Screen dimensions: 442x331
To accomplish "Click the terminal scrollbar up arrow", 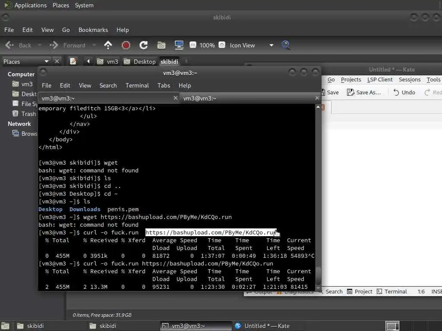I will tap(318, 107).
